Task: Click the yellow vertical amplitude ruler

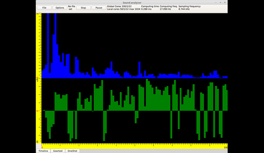Action: click(39, 78)
